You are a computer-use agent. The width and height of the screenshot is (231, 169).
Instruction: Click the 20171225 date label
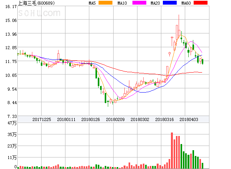[x=42, y=119]
